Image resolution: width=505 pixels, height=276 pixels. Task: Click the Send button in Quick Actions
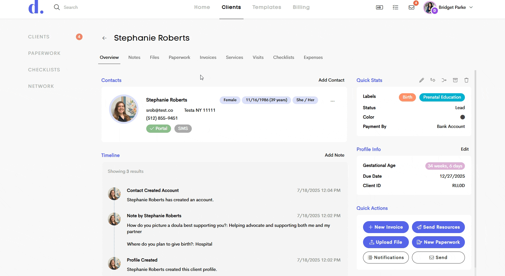(x=438, y=258)
